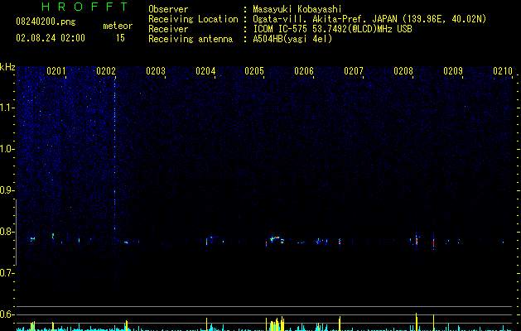Click the 0.7 kHz axis label
Image resolution: width=521 pixels, height=331 pixels.
point(7,273)
